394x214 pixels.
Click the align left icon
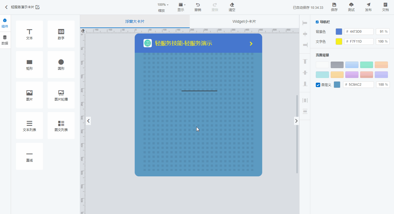click(x=305, y=23)
